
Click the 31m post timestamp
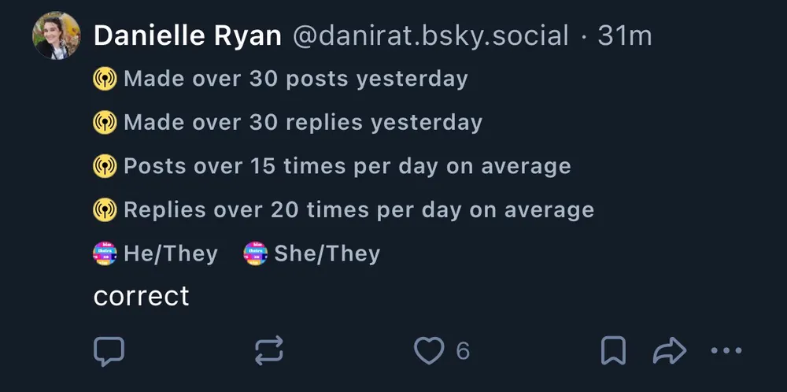[624, 36]
